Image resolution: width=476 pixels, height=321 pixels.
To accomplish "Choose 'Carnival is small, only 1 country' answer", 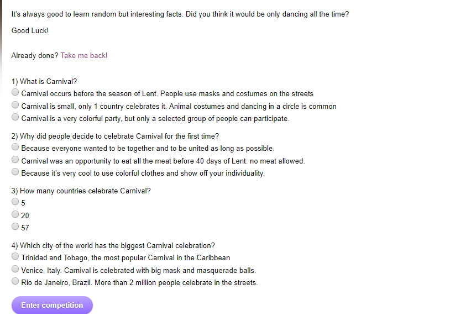I will pos(15,104).
